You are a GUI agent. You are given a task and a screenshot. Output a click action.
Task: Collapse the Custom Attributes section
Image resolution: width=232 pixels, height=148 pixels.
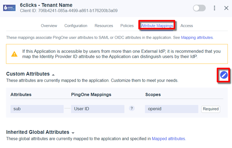(53, 75)
